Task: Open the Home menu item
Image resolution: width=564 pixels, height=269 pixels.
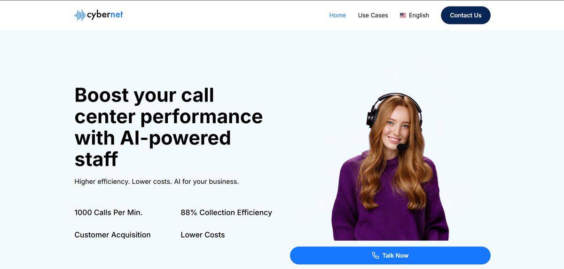Action: click(337, 15)
